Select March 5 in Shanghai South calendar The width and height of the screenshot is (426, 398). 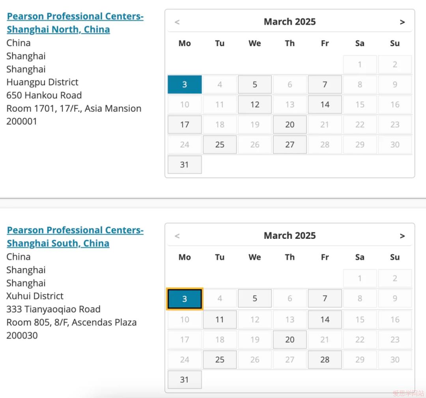[x=255, y=298]
